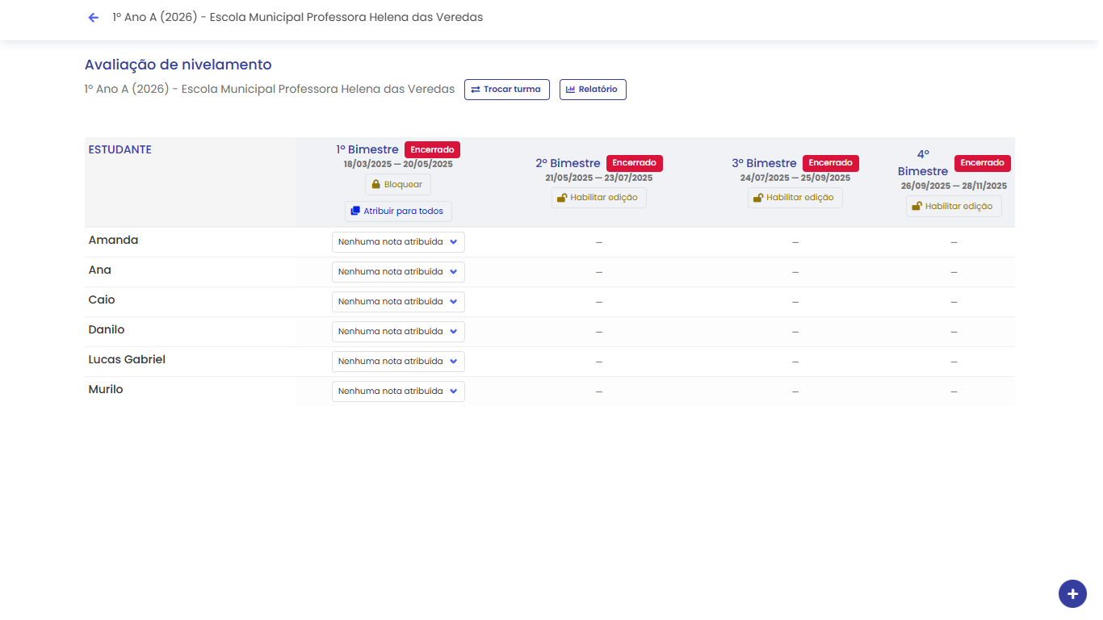Go back using the left arrow icon

click(94, 17)
